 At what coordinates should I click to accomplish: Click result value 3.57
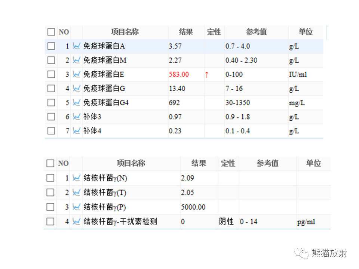pos(175,46)
